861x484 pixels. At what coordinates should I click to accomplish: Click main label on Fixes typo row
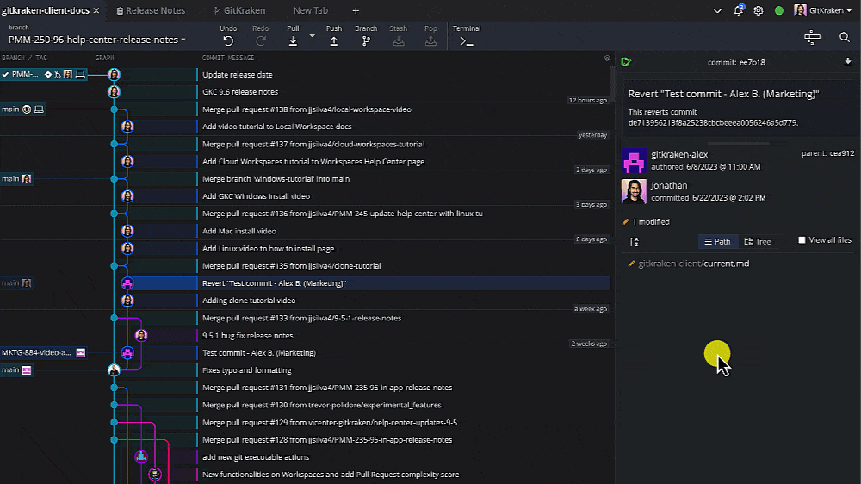pyautogui.click(x=16, y=370)
